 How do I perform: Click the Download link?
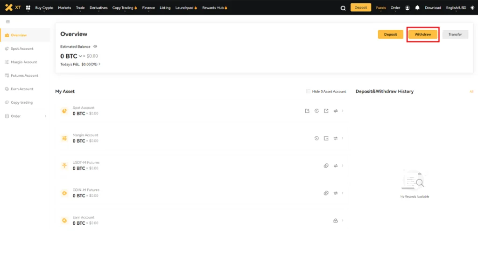(433, 8)
